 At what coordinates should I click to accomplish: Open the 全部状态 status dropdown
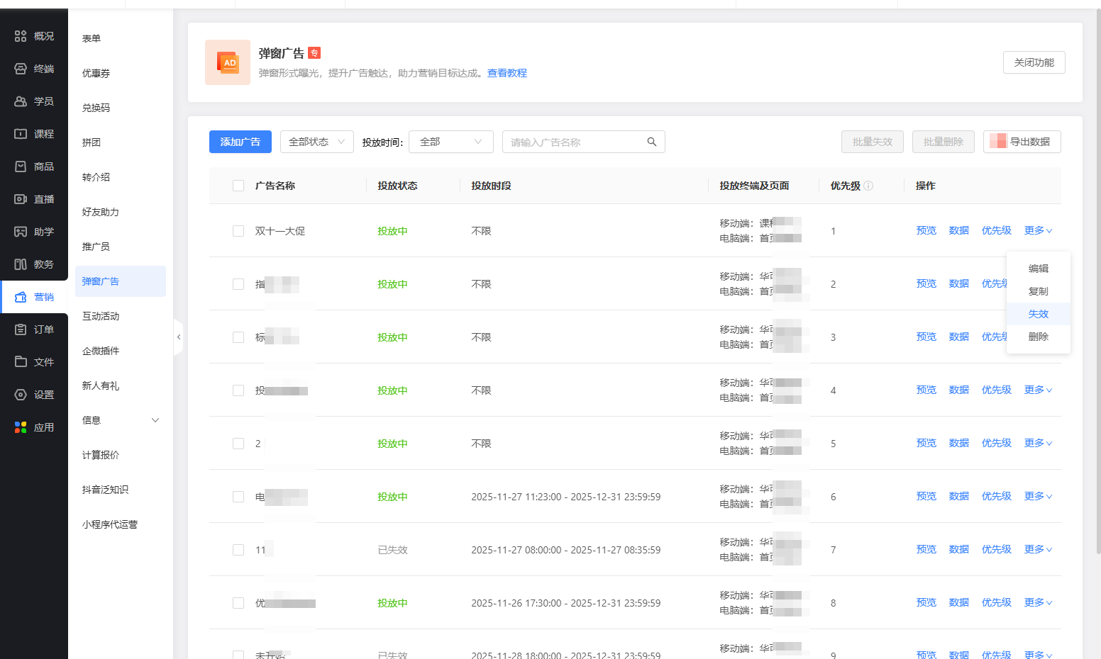click(316, 142)
